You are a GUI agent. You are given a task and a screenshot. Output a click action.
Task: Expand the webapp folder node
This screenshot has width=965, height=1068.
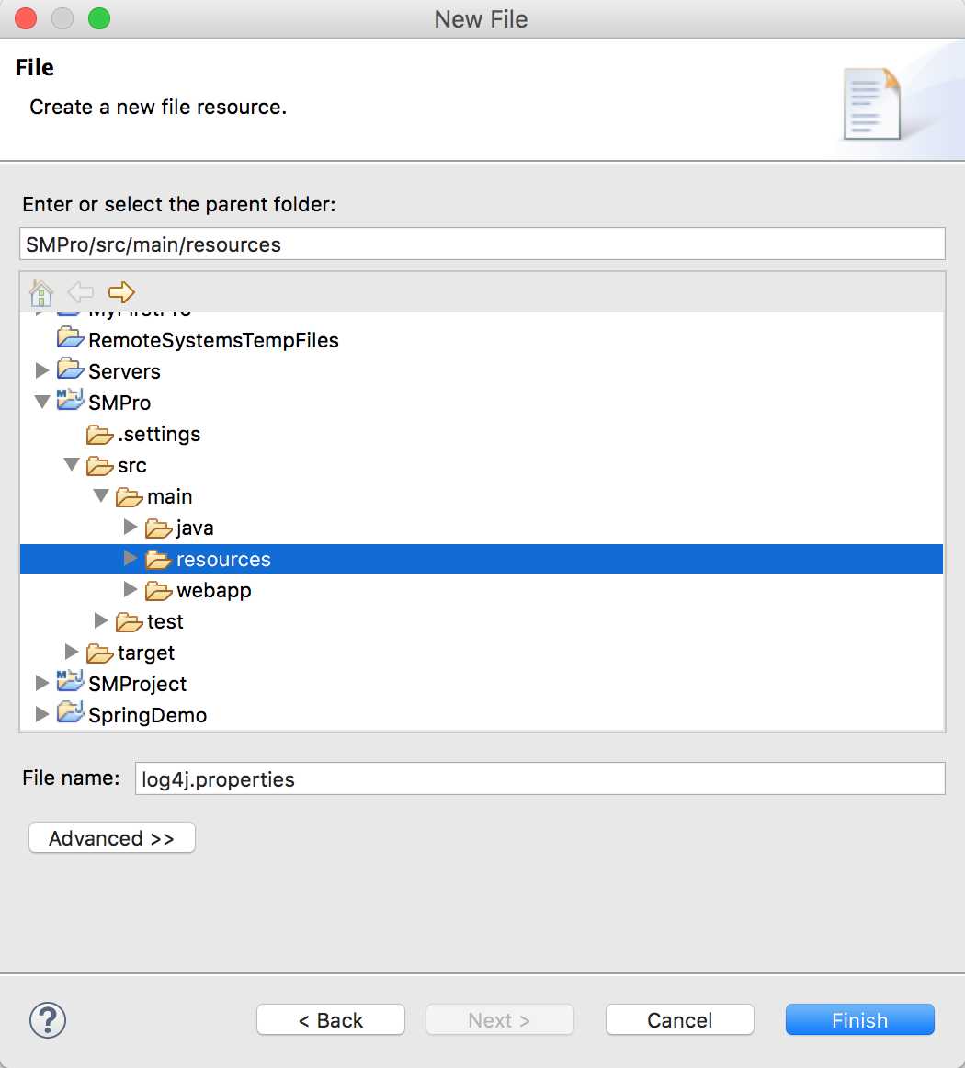[x=131, y=589]
